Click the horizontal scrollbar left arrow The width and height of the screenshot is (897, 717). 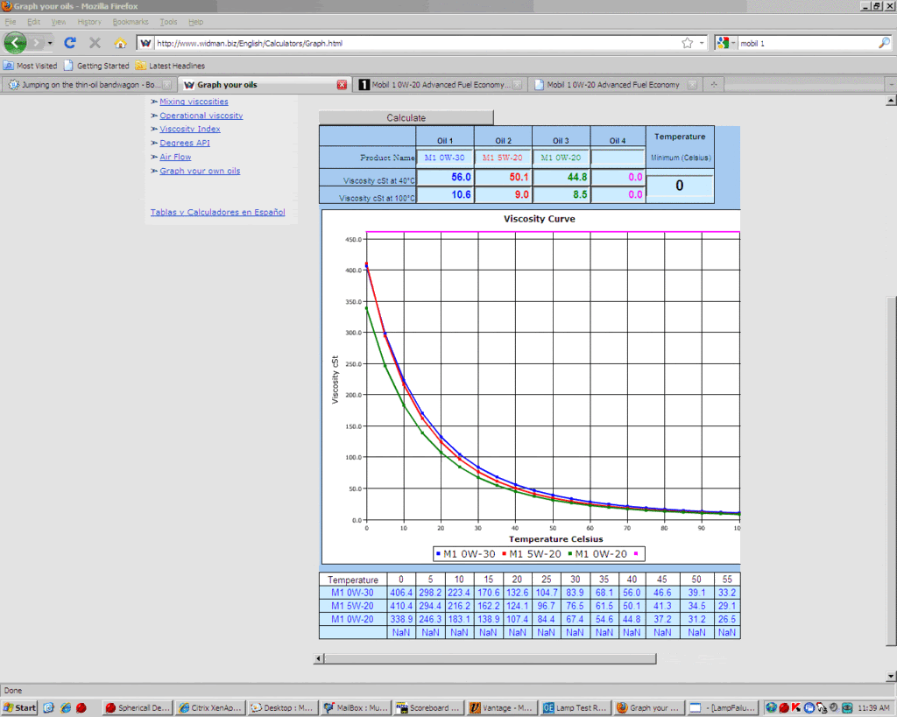point(319,658)
